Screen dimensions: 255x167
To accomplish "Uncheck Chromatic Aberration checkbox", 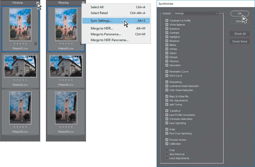I will coord(167,119).
